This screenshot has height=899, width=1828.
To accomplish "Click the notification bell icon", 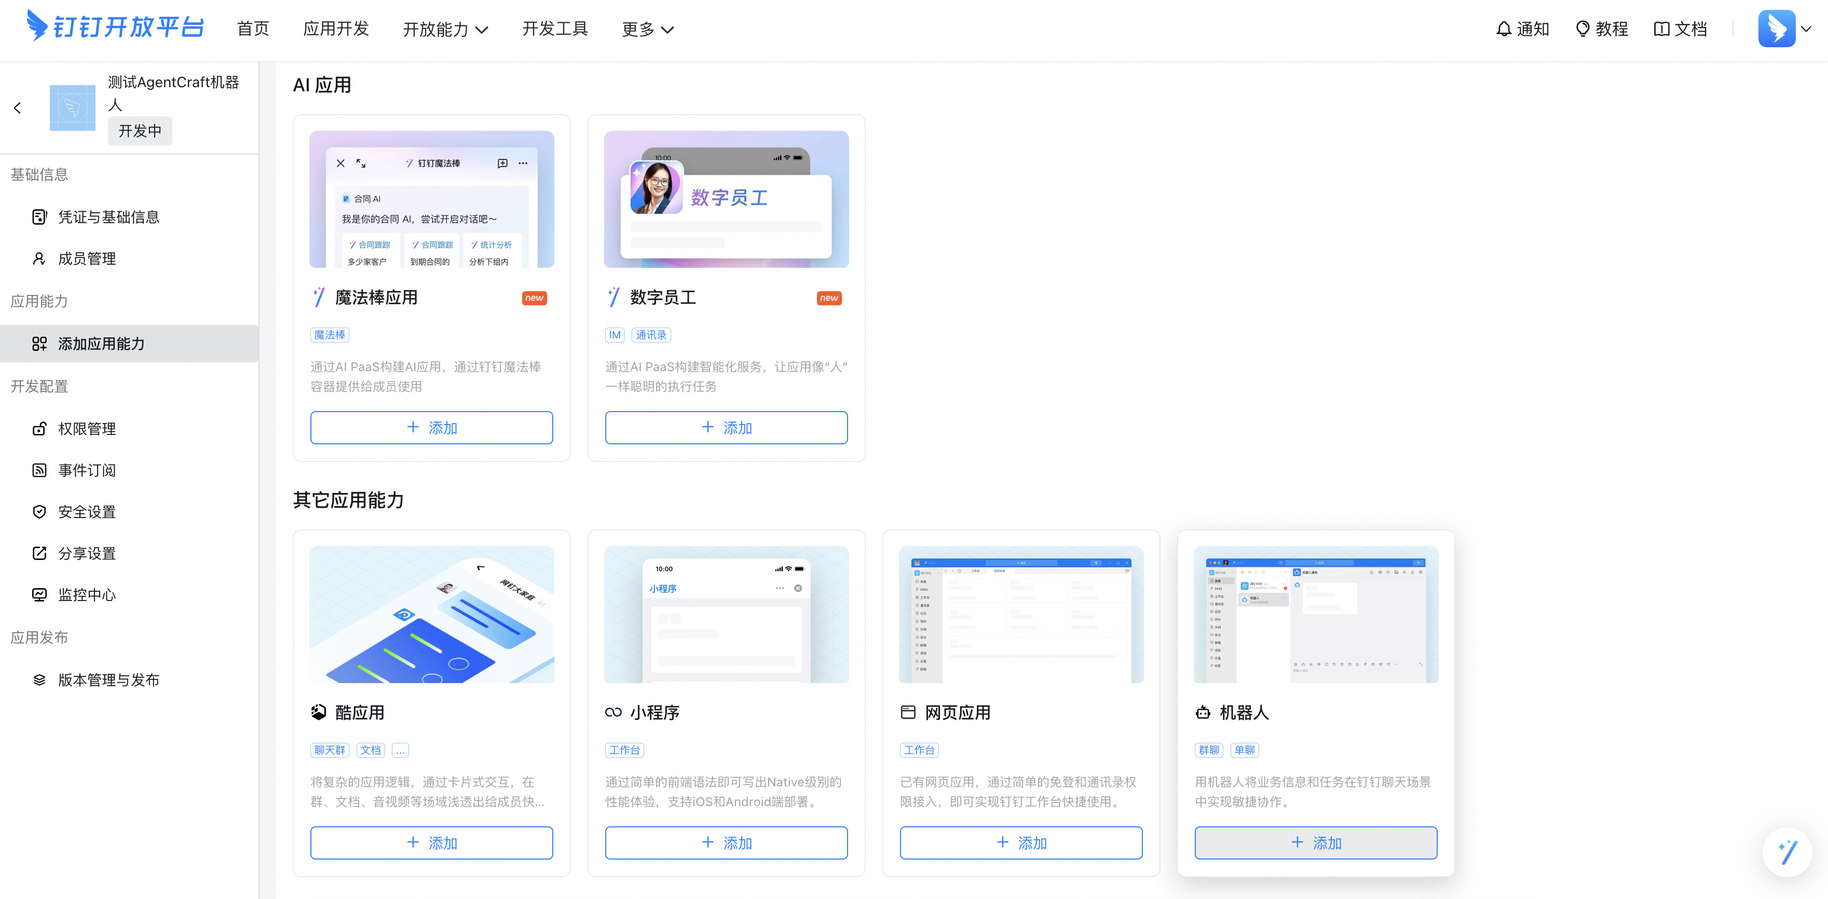I will [x=1503, y=29].
